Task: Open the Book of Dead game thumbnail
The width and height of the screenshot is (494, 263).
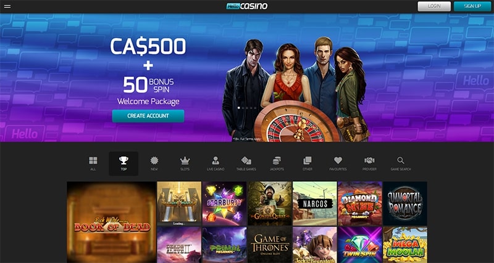Action: coord(112,222)
